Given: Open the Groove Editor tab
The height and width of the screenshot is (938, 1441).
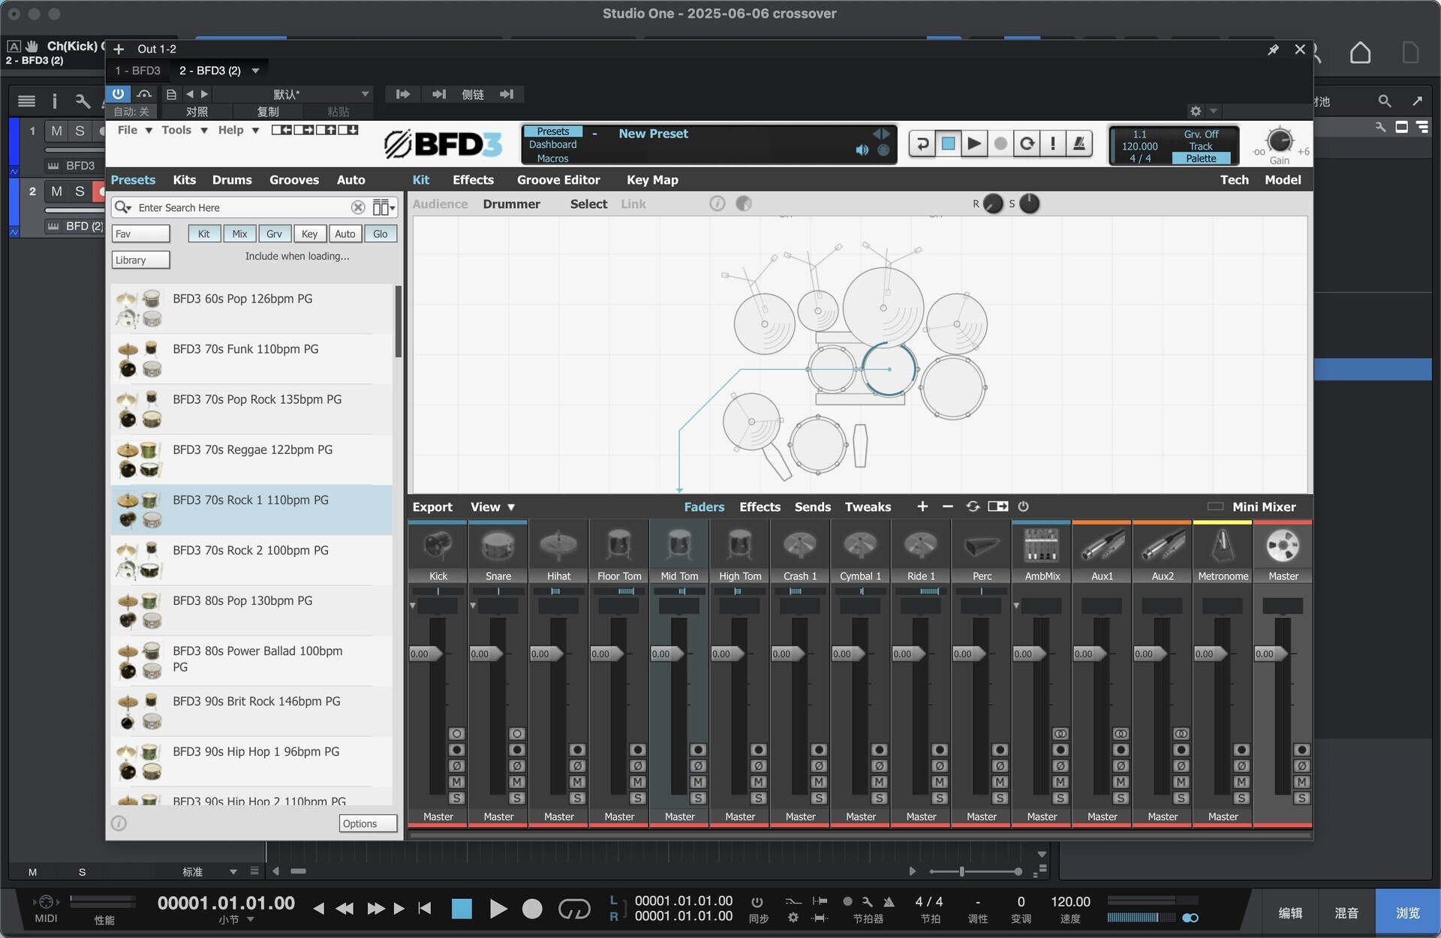Looking at the screenshot, I should (x=558, y=180).
